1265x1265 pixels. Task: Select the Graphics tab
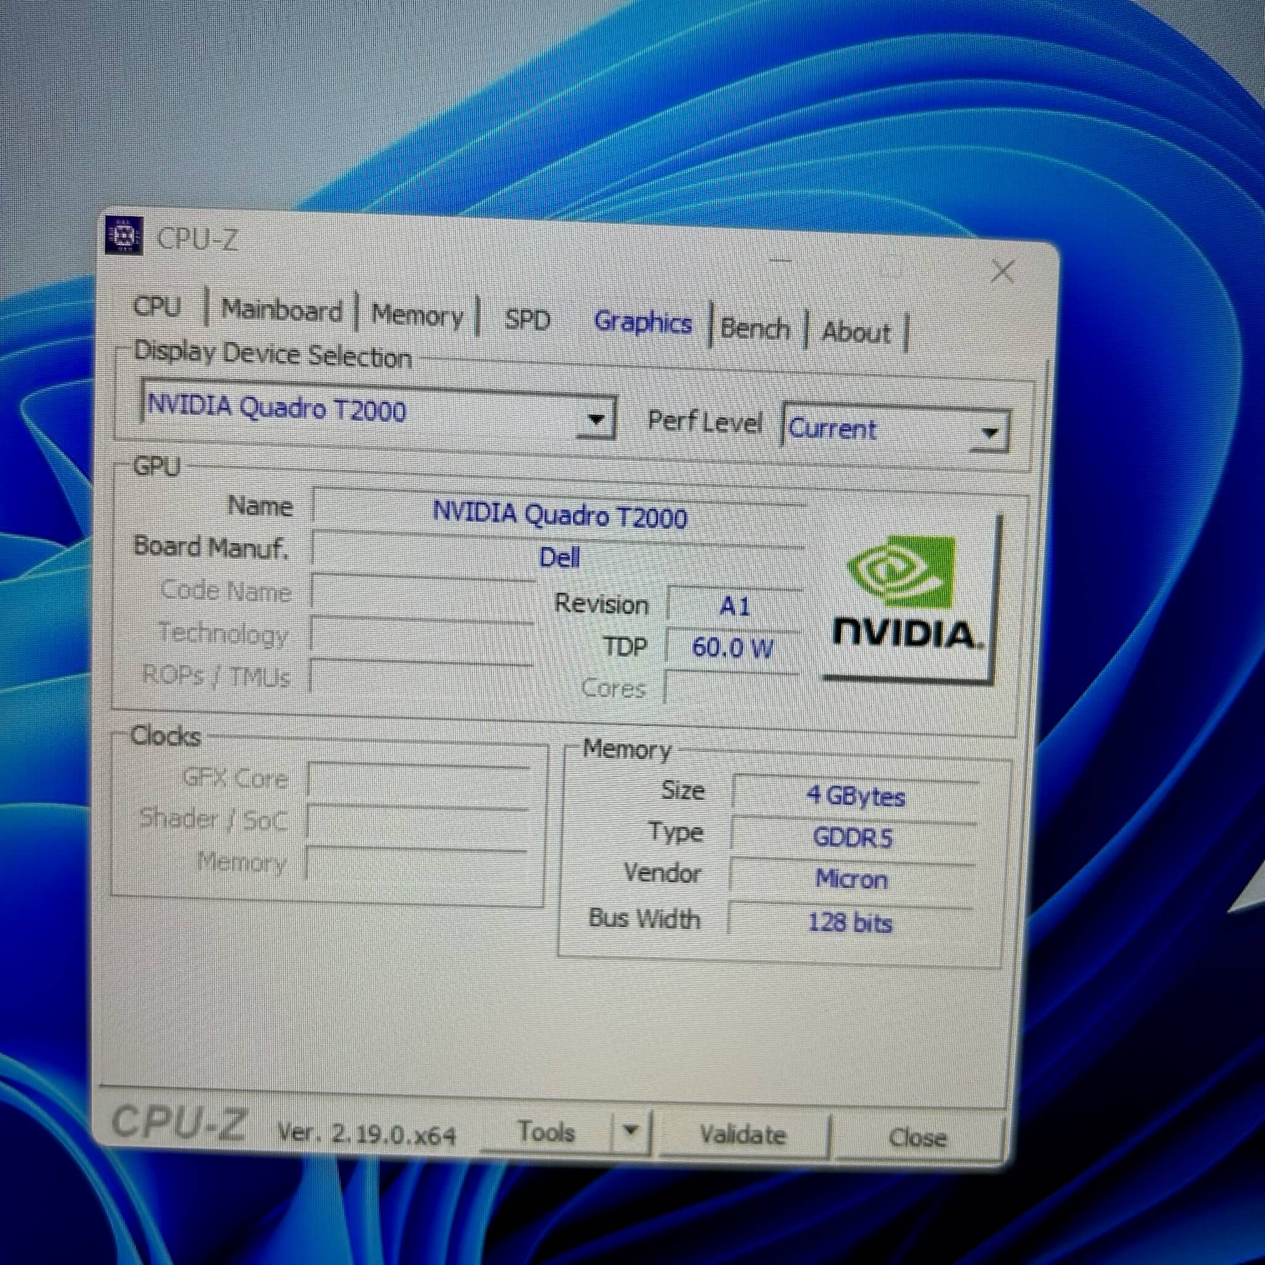coord(643,323)
